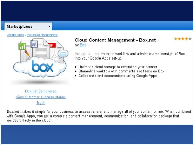Click the red PDF file icon

pyautogui.click(x=52, y=46)
